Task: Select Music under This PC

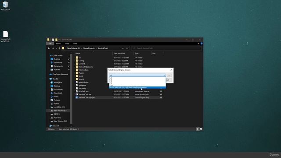Action: (56, 97)
